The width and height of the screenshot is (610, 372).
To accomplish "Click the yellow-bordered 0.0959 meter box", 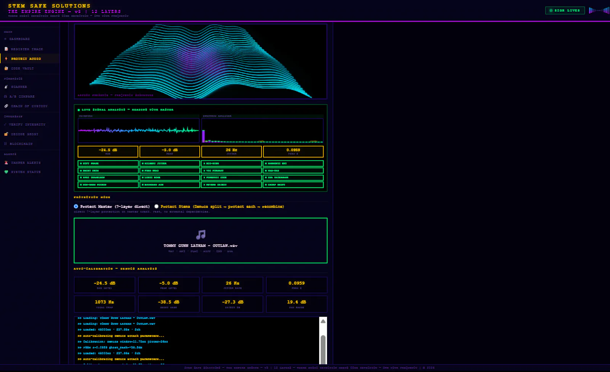I will click(x=293, y=151).
